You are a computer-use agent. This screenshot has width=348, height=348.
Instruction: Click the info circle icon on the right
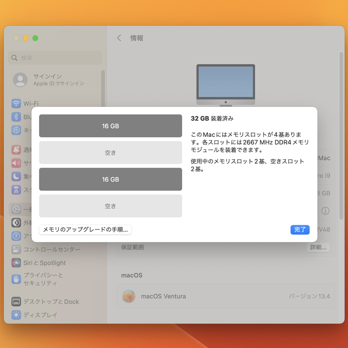click(x=325, y=211)
